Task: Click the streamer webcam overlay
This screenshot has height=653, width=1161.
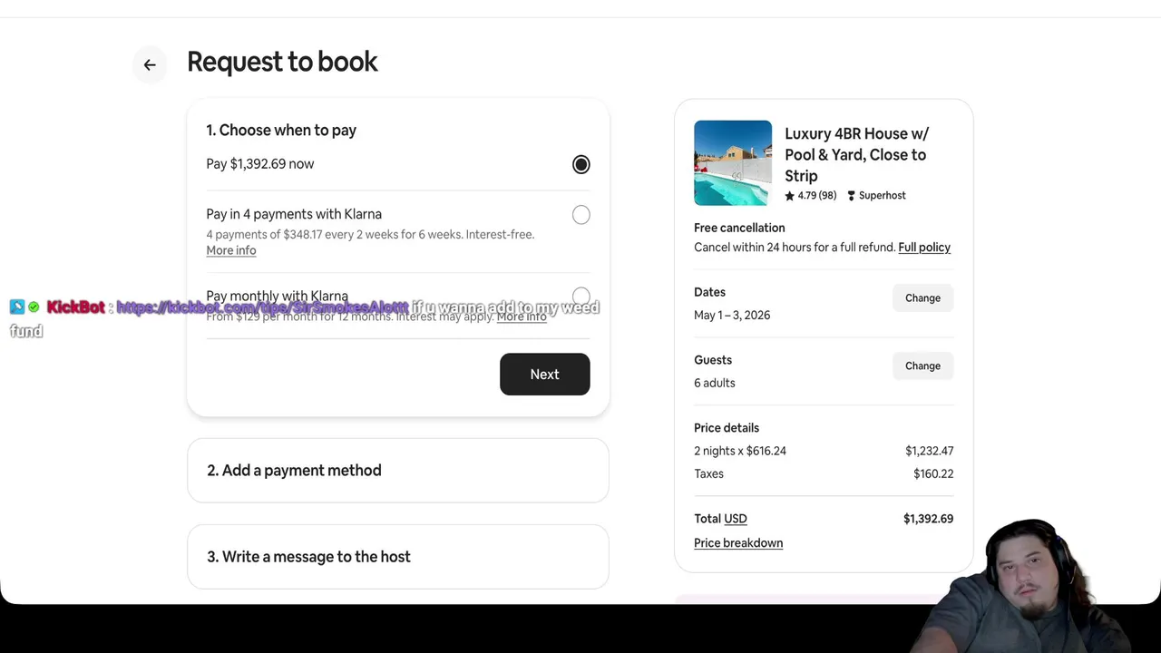Action: pyautogui.click(x=1025, y=585)
